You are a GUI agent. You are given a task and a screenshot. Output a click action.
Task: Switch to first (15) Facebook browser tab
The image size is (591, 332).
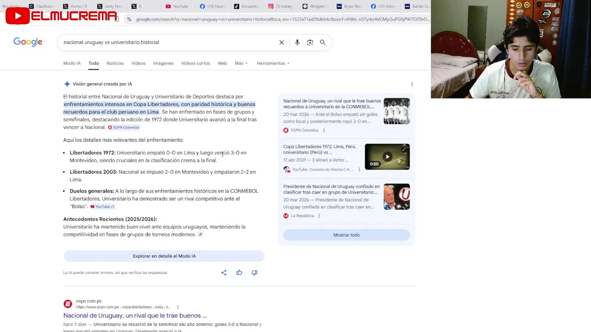click(212, 6)
